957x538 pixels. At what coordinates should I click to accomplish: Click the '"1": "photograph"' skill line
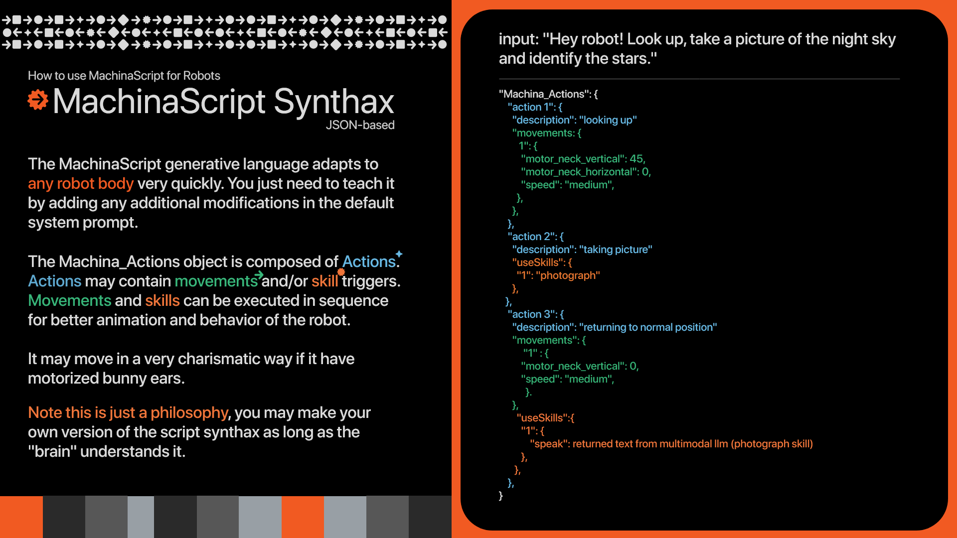coord(558,275)
